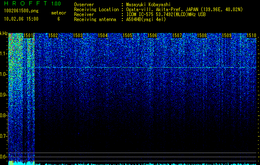The height and width of the screenshot is (165, 260).
Task: Click the 0.8 frequency axis label
Action: pyautogui.click(x=4, y=115)
